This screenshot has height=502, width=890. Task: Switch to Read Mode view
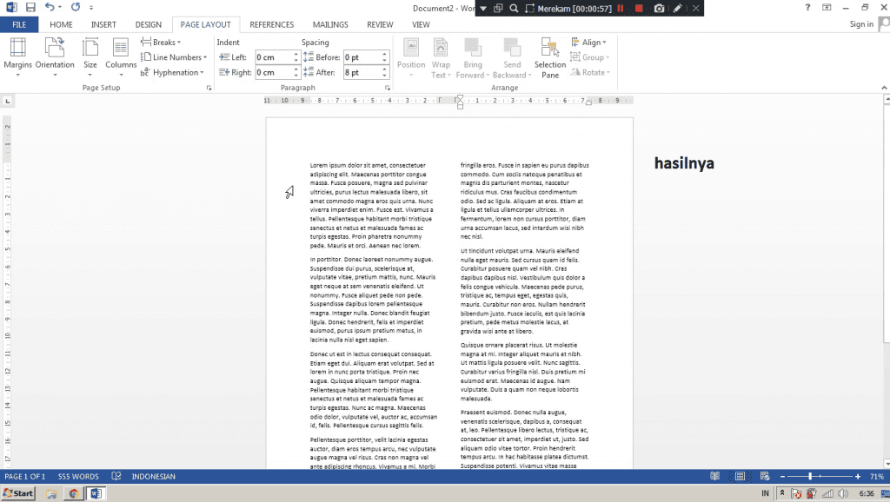[714, 477]
